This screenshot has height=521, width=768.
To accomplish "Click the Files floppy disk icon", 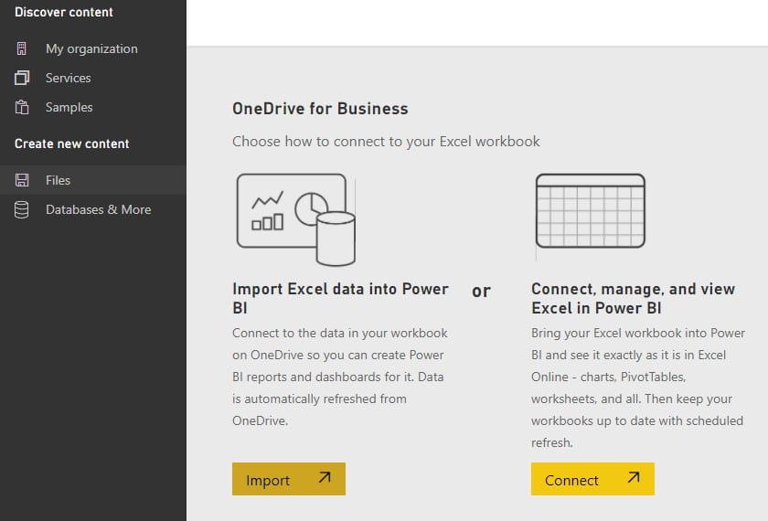I will click(22, 180).
